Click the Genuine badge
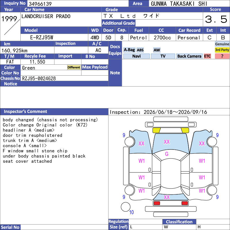Screen dimensions: 230x230 coord(222,44)
